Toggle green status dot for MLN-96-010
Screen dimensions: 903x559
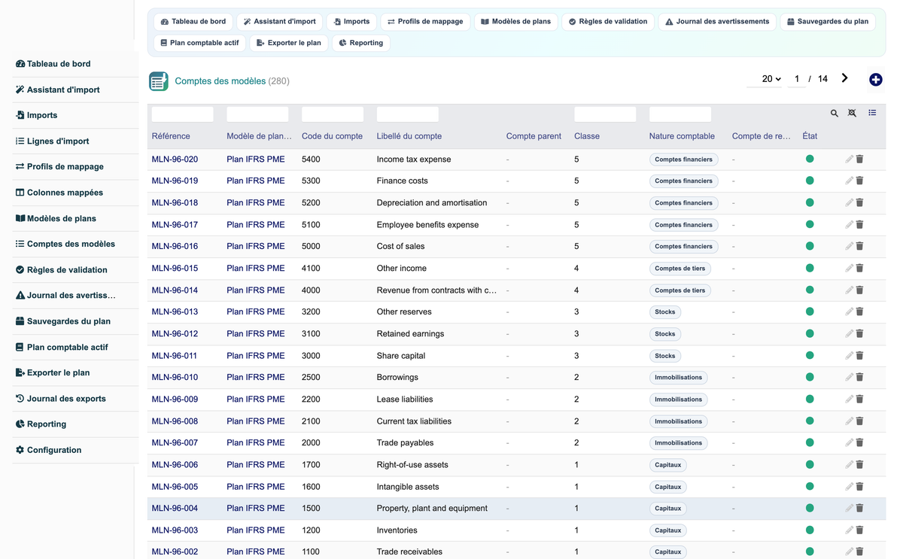click(x=810, y=377)
